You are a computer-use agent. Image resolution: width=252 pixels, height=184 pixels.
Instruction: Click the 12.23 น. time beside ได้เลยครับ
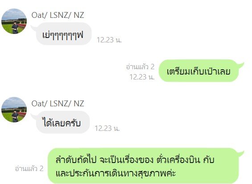pos(107,128)
